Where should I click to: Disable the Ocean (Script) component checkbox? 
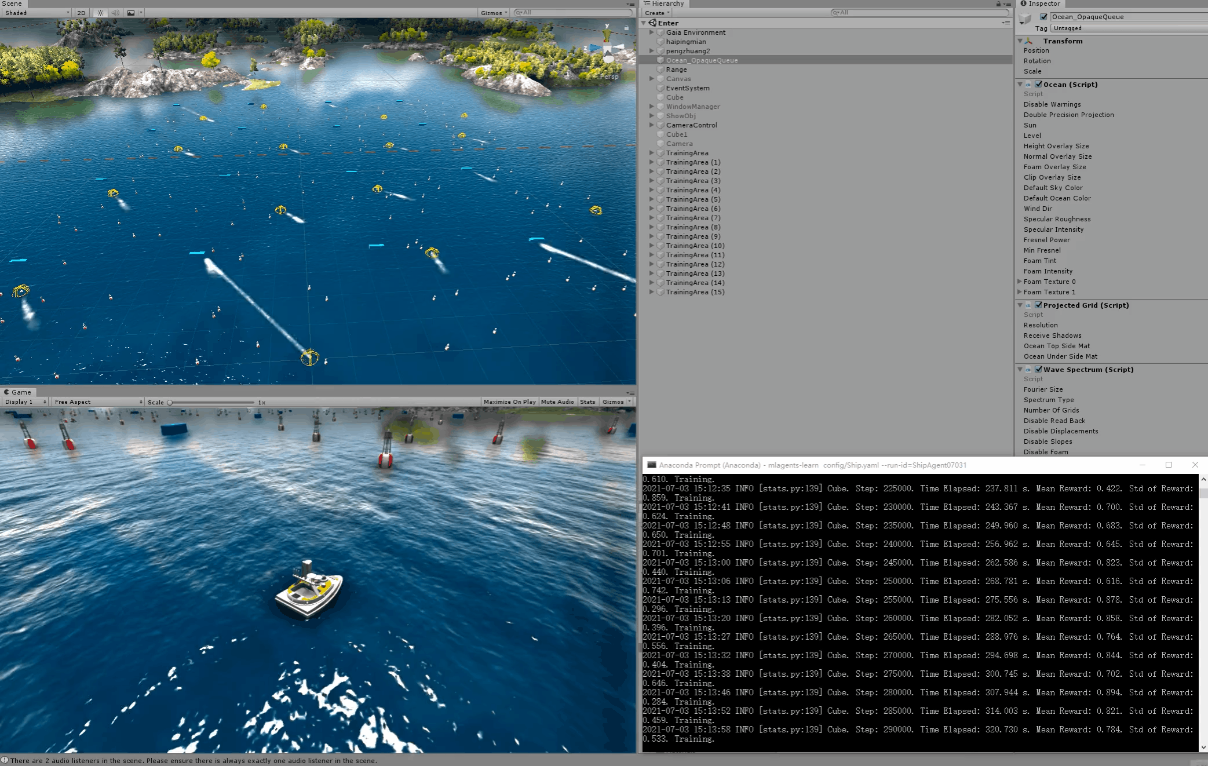coord(1038,84)
